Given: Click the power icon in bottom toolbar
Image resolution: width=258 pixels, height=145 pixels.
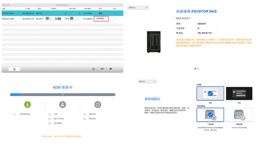Looking at the screenshot, I should [x=94, y=69].
